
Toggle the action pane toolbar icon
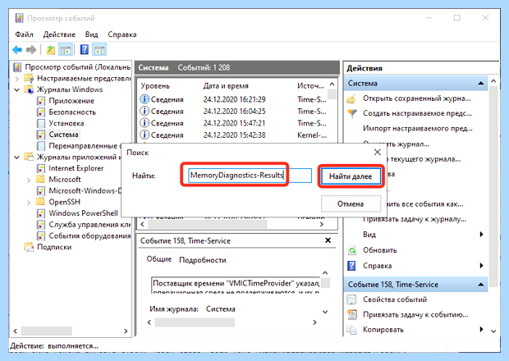point(99,50)
